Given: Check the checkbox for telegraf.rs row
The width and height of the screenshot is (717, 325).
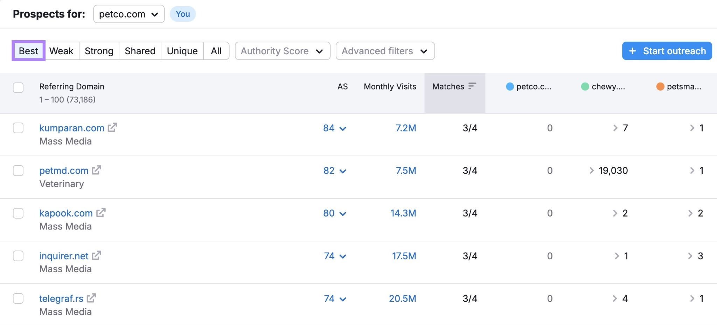Looking at the screenshot, I should 18,298.
